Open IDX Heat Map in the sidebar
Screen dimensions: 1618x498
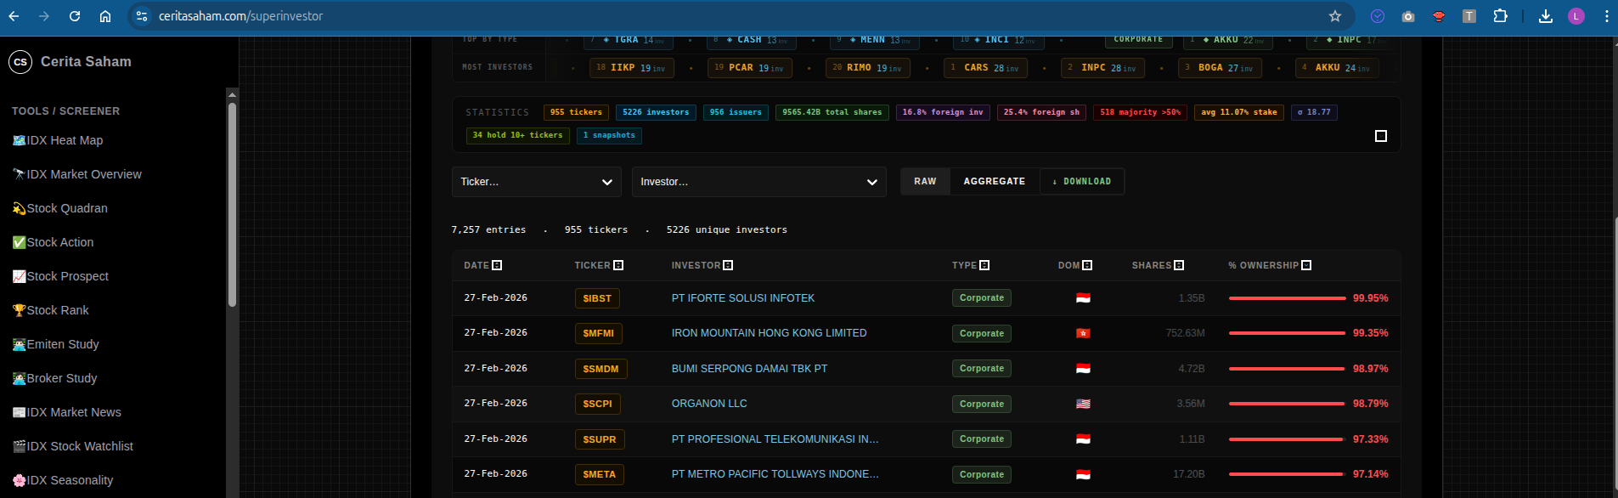[x=65, y=140]
